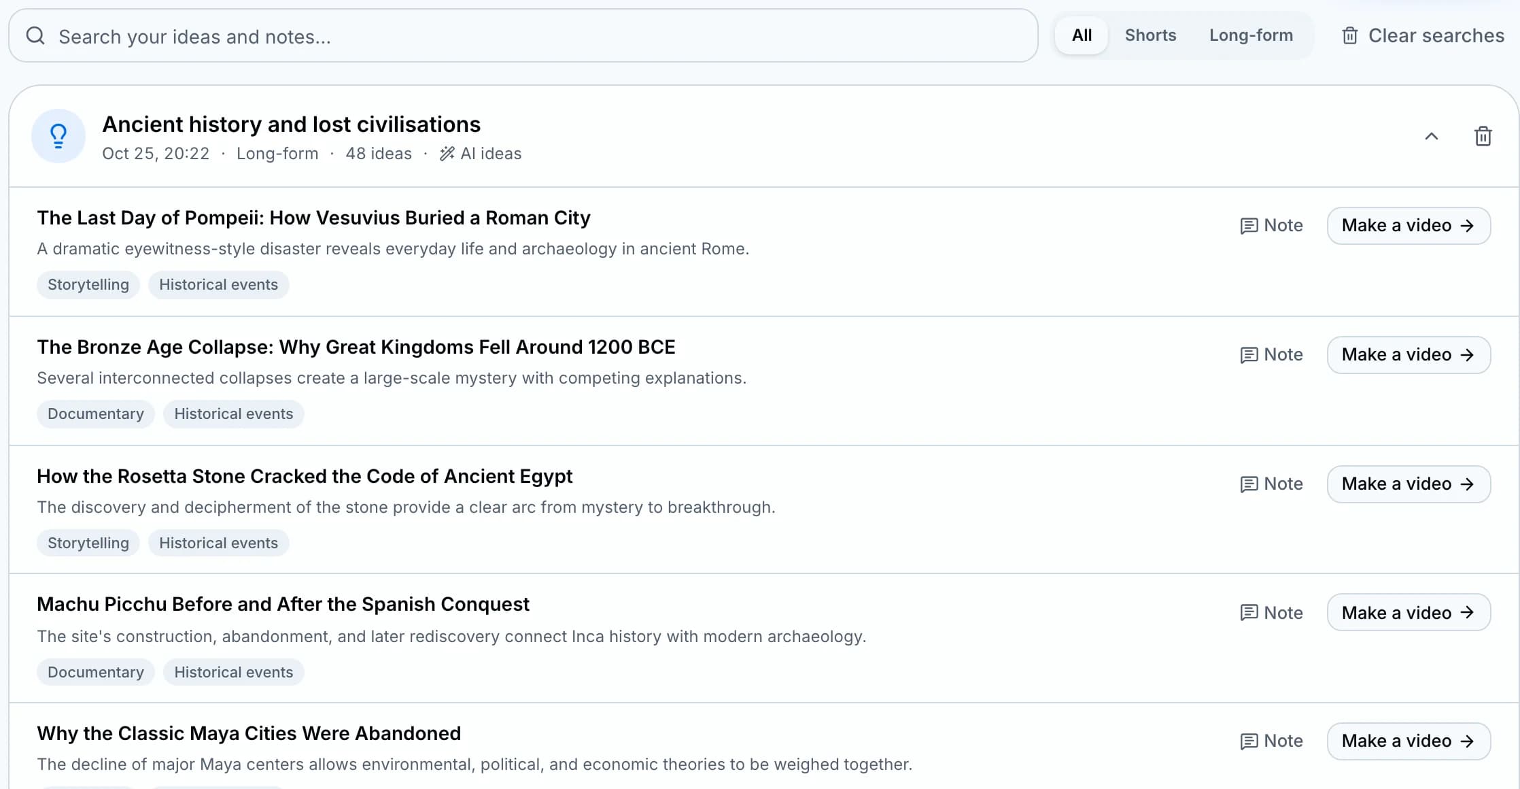Switch to the Shorts filter tab
Viewport: 1520px width, 789px height.
point(1150,35)
